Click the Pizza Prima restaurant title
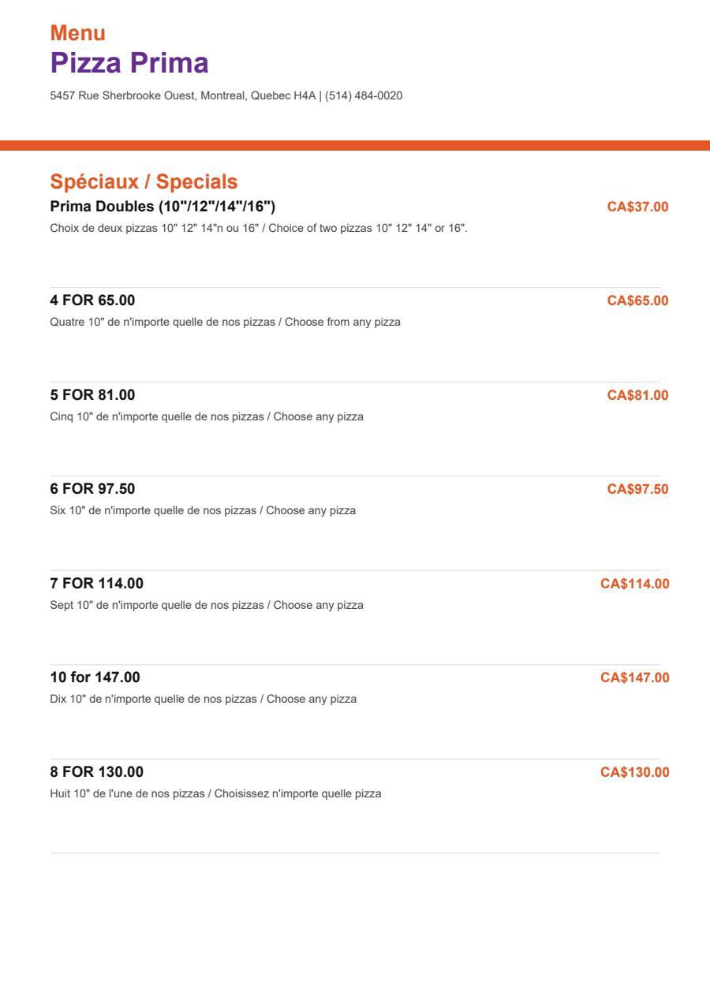Screen dimensions: 710x1004 129,63
